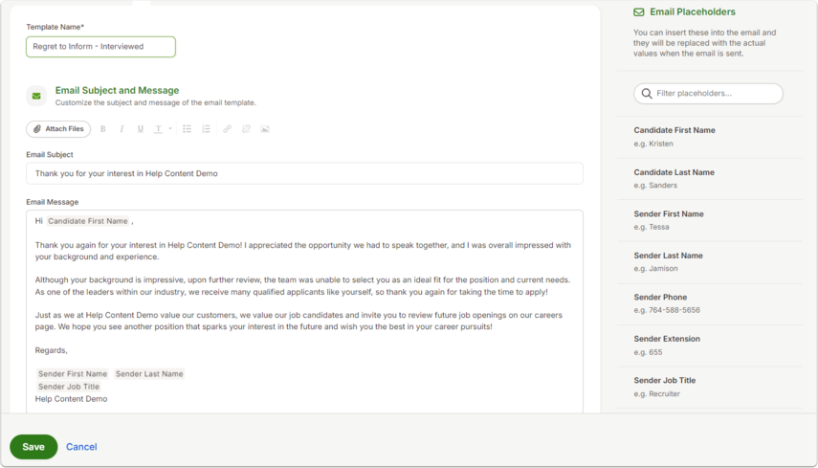The image size is (818, 468).
Task: Click the Attach Files button
Action: (58, 129)
